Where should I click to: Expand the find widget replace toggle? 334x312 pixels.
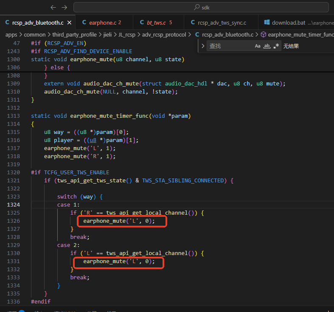coord(203,46)
